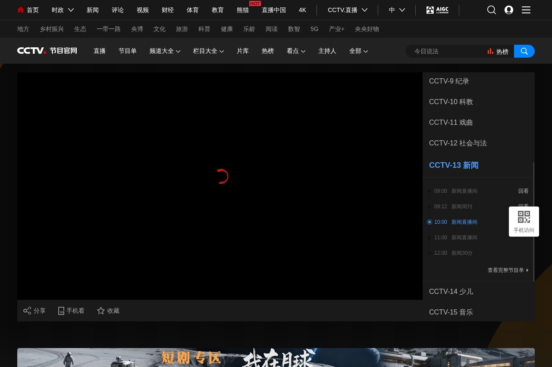The height and width of the screenshot is (367, 552).
Task: Open the hamburger menu icon
Action: coord(526,10)
